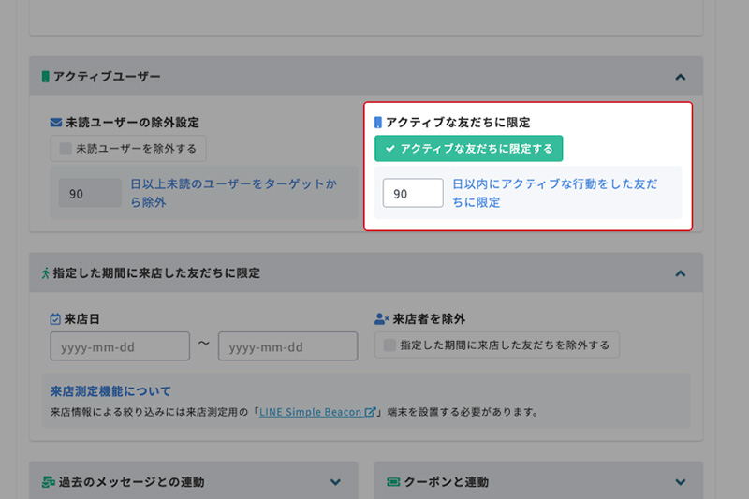Click the calendar icon beside 来店日
Viewport: 749px width, 499px height.
coord(55,319)
